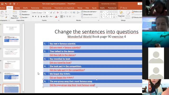Click the Inic. sign-in button
Screen dimensions: 169x95
(140, 4)
